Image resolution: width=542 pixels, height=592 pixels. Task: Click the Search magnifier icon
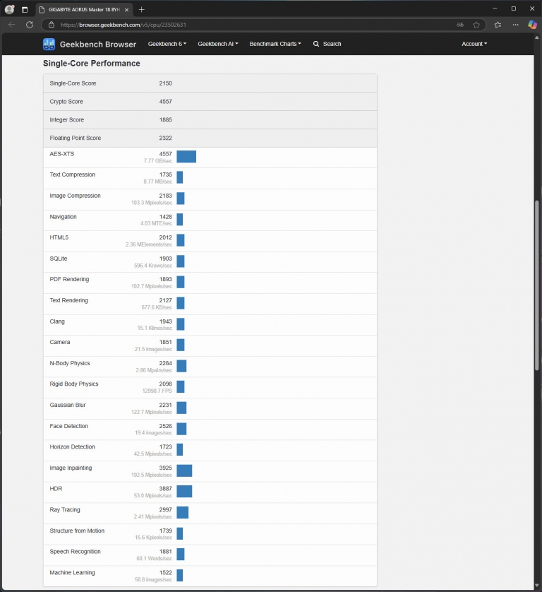tap(316, 44)
